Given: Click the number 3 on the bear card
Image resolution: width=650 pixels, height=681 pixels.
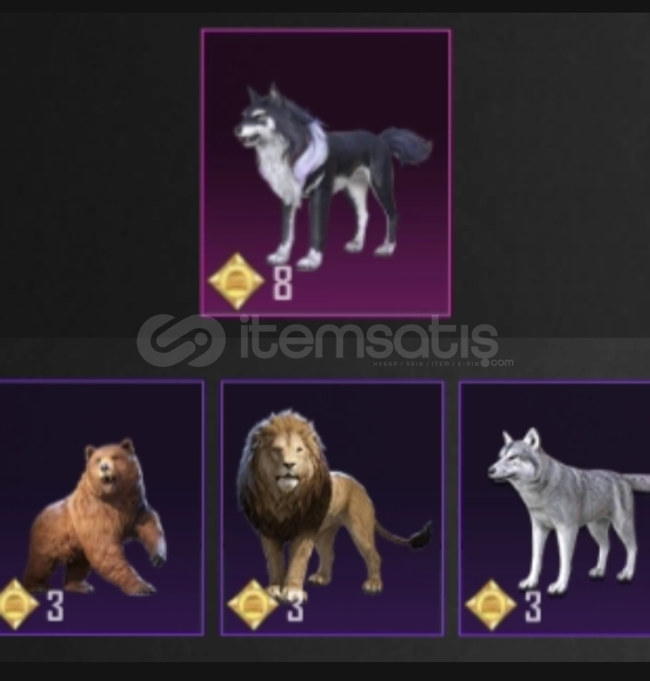Looking at the screenshot, I should 55,605.
